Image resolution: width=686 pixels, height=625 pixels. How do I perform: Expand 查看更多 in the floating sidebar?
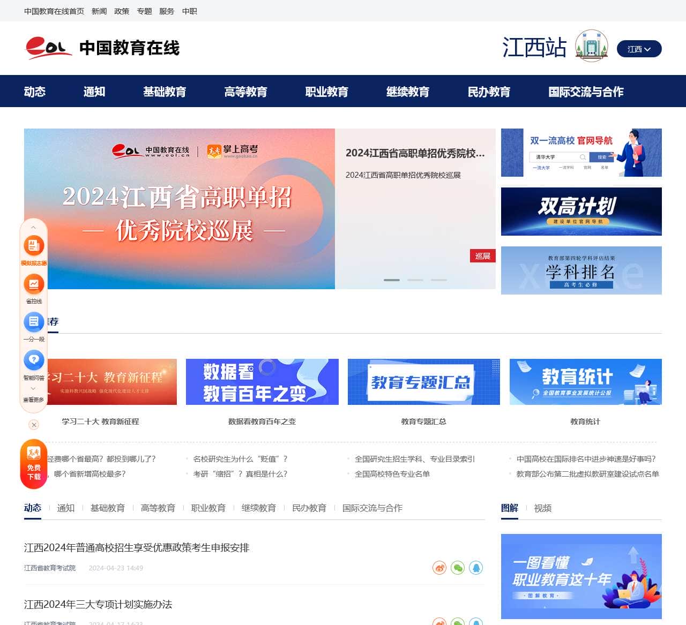33,397
